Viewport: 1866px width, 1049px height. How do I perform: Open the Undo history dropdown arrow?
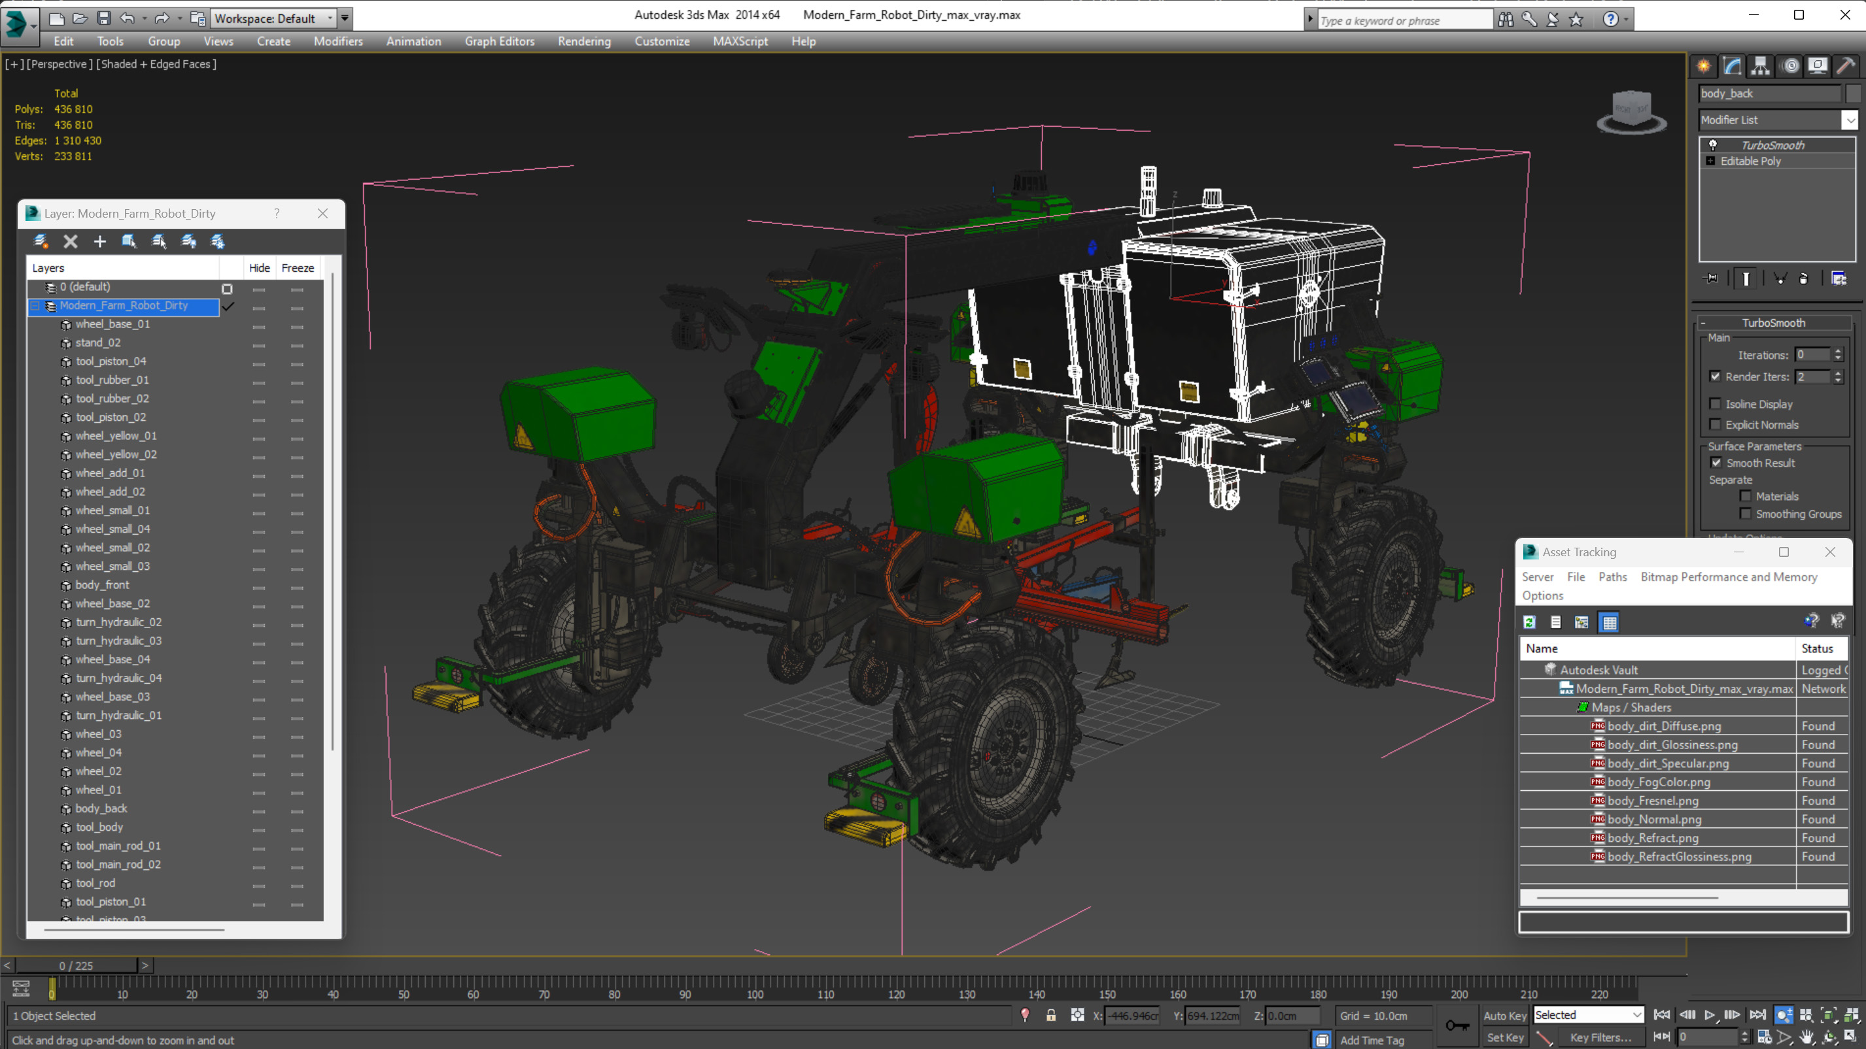pos(144,18)
